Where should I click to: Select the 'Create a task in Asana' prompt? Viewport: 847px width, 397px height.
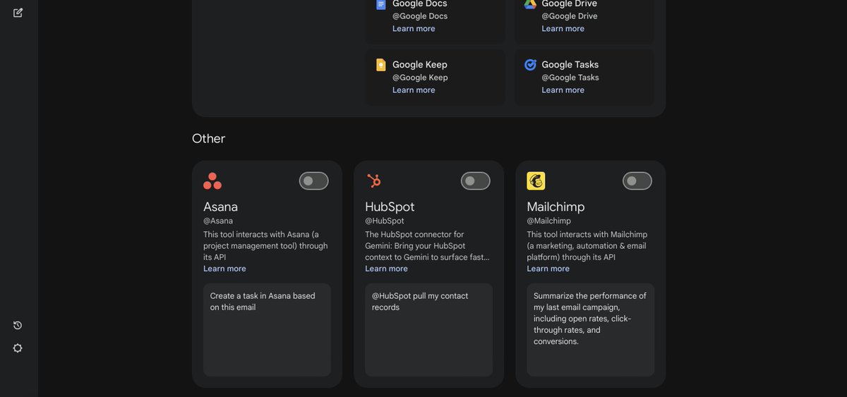(267, 330)
